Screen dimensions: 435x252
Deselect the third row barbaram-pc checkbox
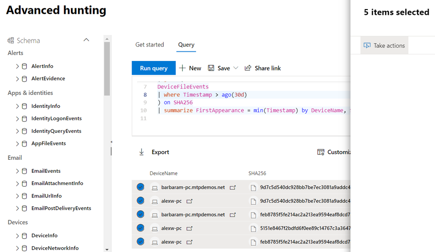point(140,214)
